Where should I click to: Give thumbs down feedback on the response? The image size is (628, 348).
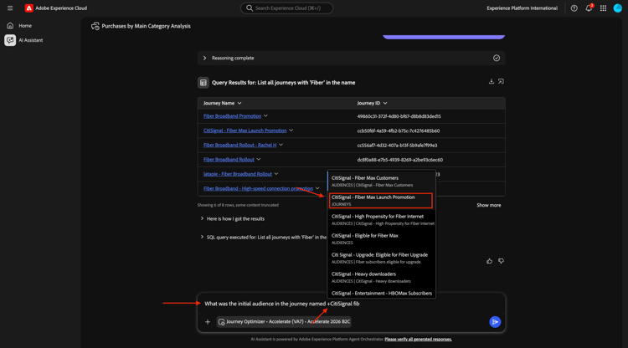[x=501, y=261]
